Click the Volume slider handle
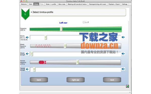The image size is (151, 94). tap(46, 37)
